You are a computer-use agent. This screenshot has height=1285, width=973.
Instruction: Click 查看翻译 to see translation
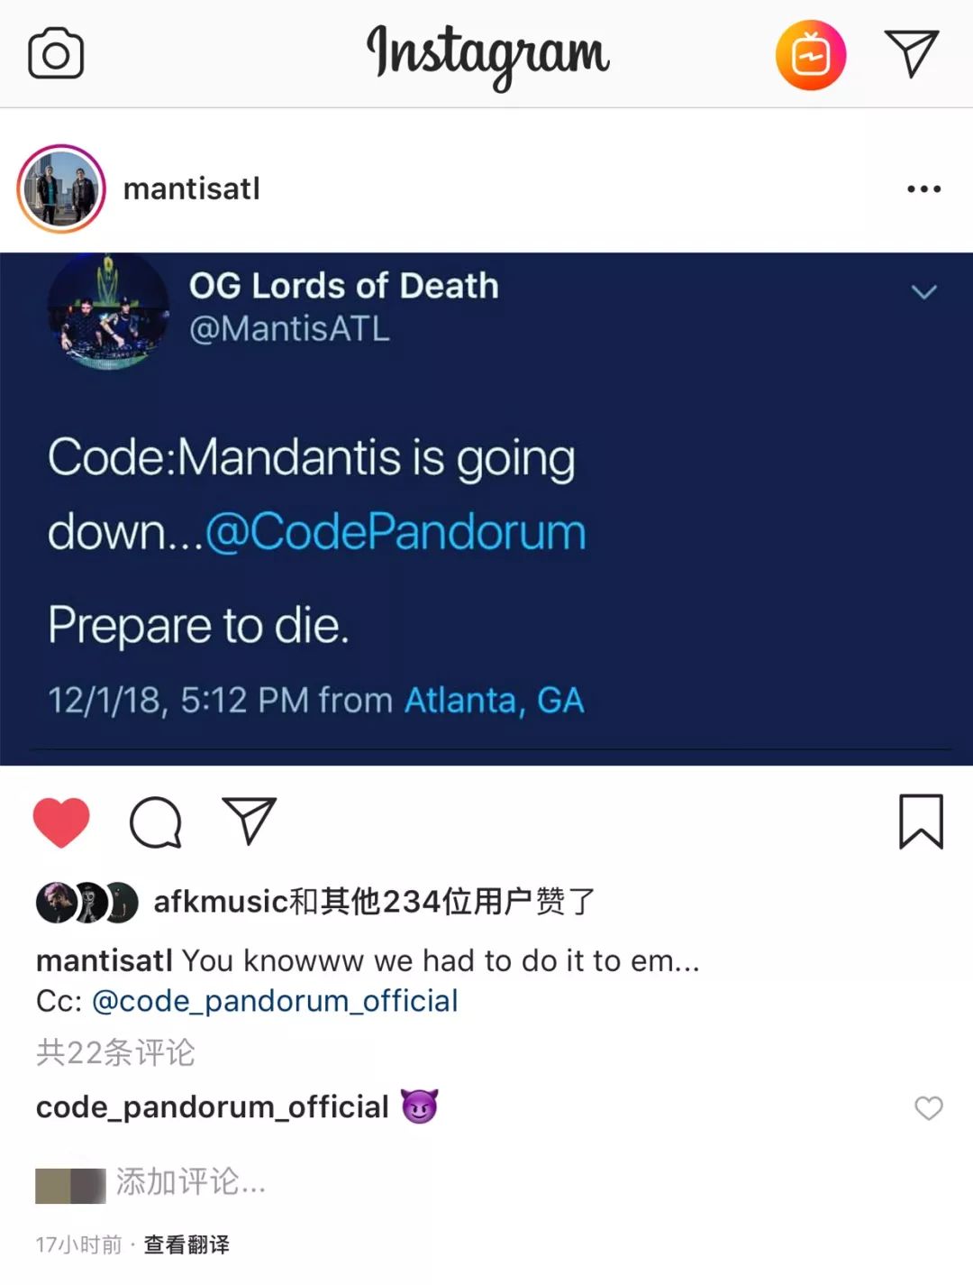click(x=186, y=1245)
